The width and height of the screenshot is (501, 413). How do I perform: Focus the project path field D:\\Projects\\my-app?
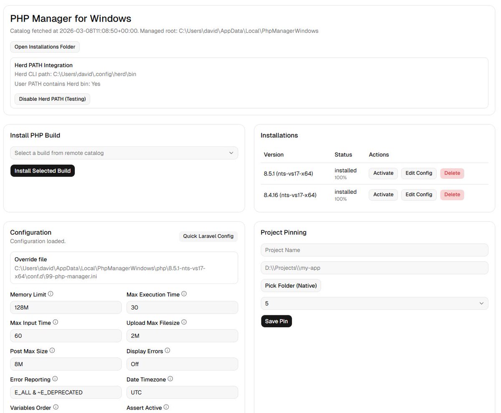[x=374, y=268]
